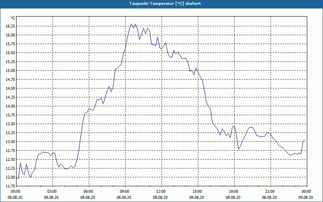Click the 15:00 time label
Image resolution: width=323 pixels, height=202 pixels.
[x=198, y=191]
